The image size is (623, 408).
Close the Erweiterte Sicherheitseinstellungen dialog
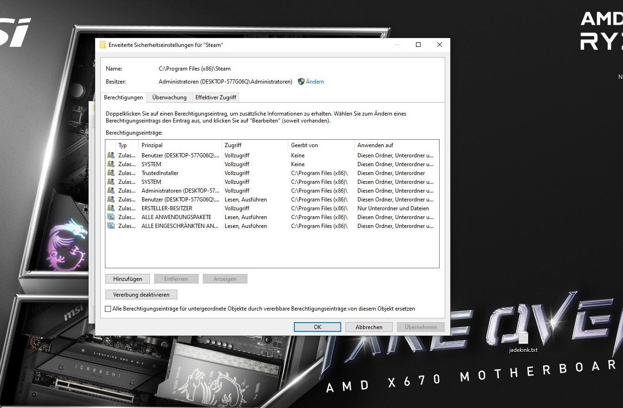click(440, 45)
